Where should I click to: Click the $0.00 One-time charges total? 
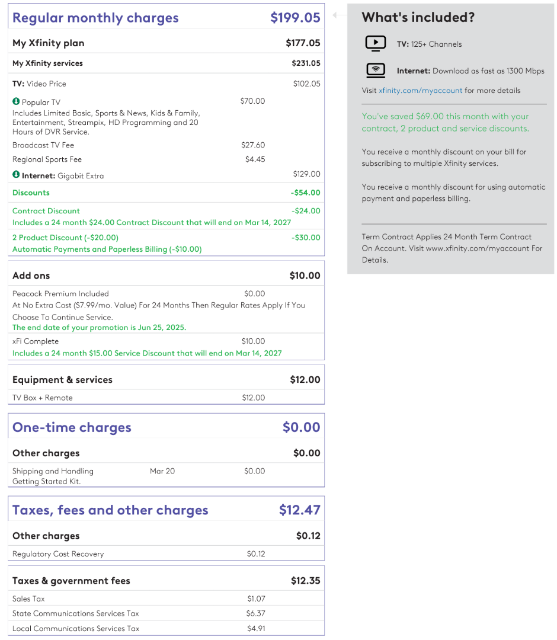302,427
